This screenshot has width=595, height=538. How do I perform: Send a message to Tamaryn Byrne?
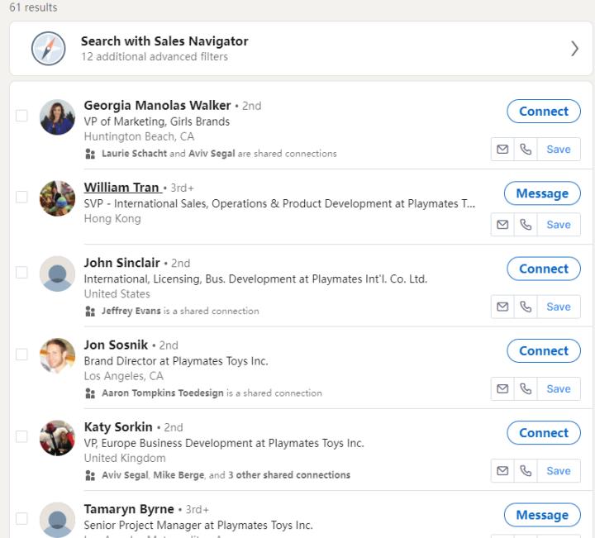pos(542,515)
